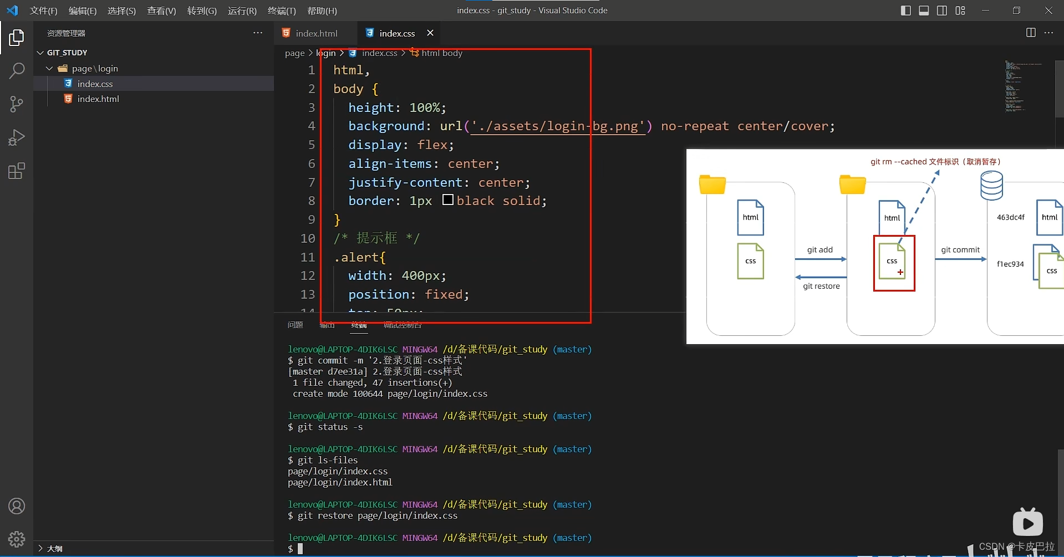Click the '.alert{' selector line
This screenshot has width=1064, height=557.
(359, 257)
